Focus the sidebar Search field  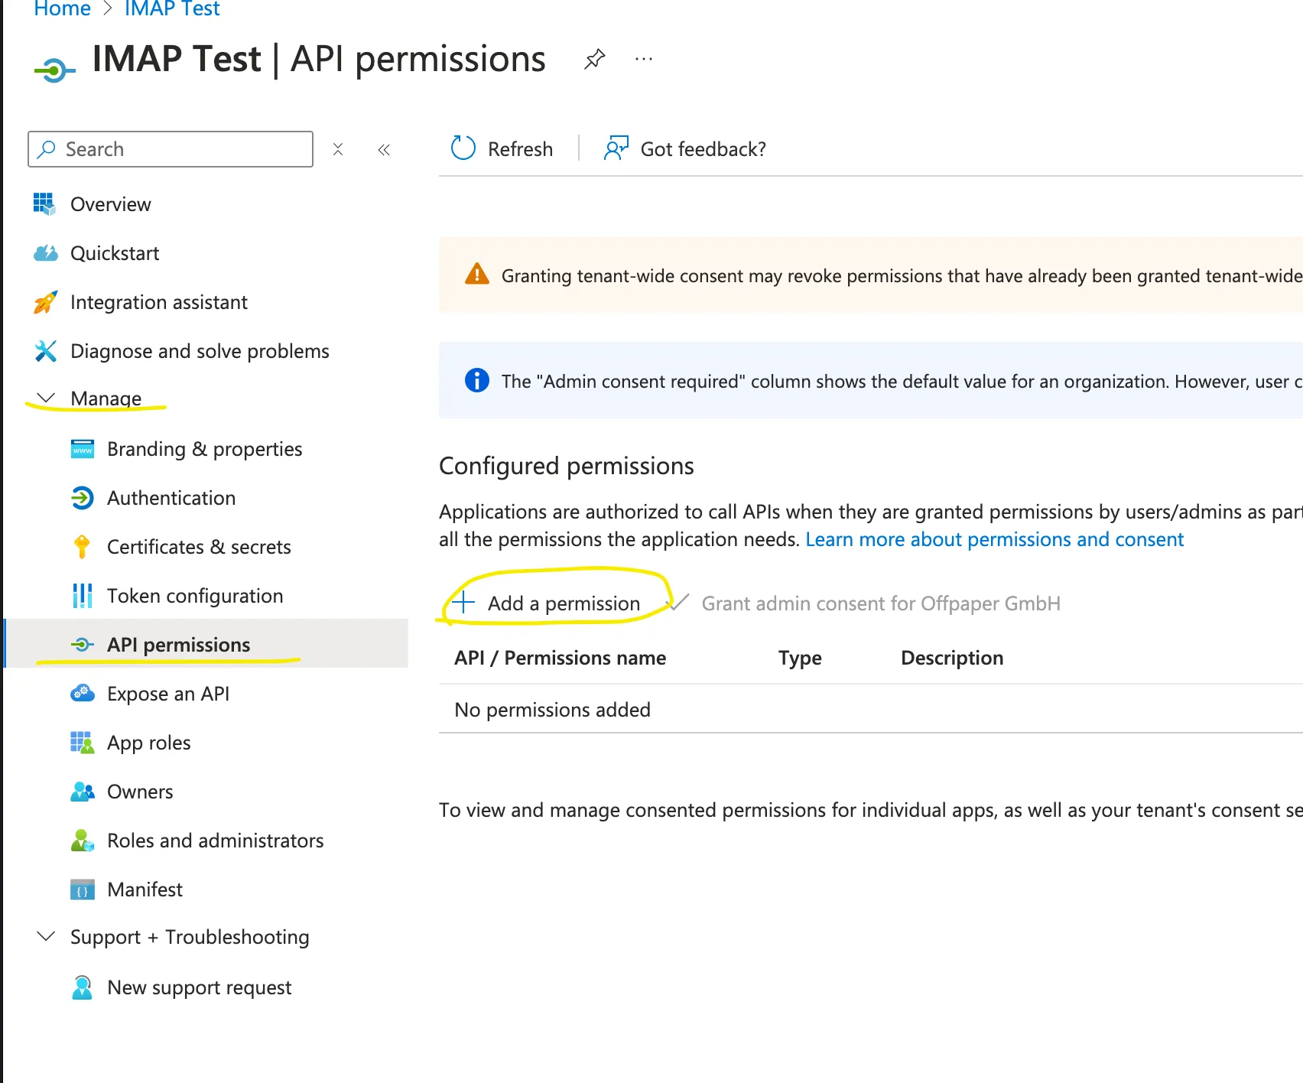(x=184, y=149)
